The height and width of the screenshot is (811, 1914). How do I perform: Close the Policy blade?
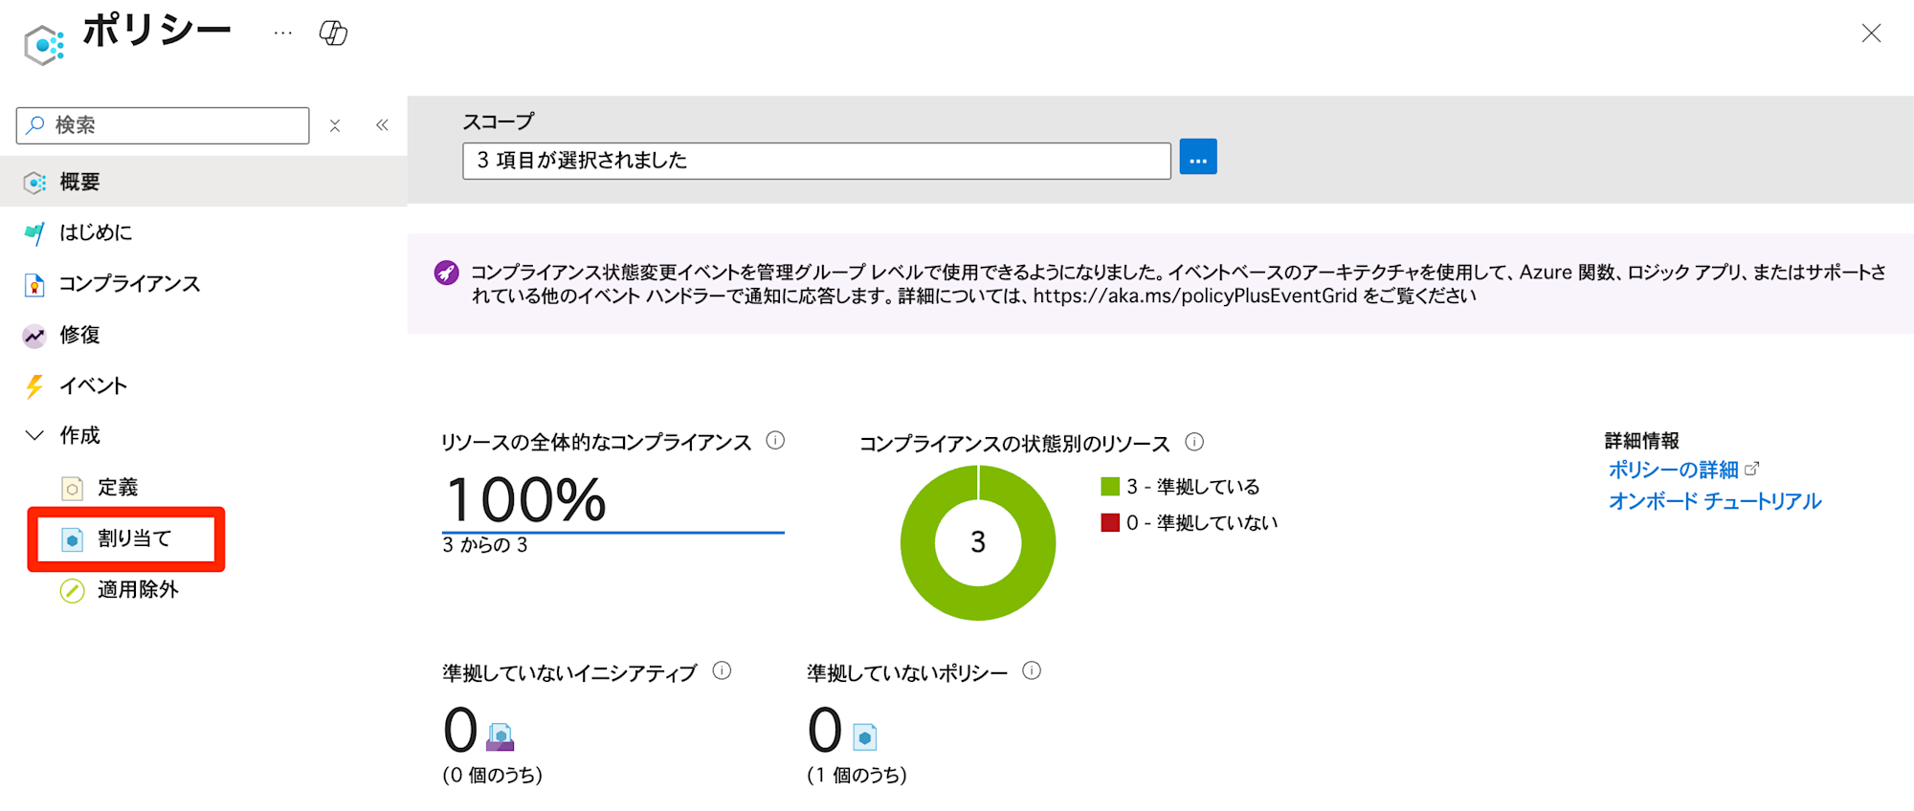coord(1871,33)
